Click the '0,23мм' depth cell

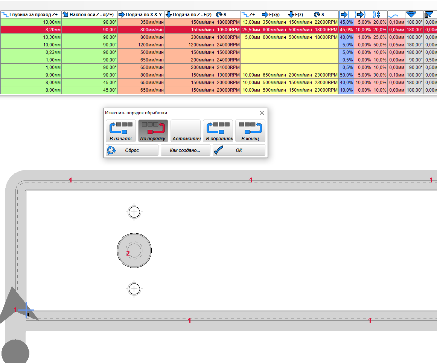coord(31,52)
